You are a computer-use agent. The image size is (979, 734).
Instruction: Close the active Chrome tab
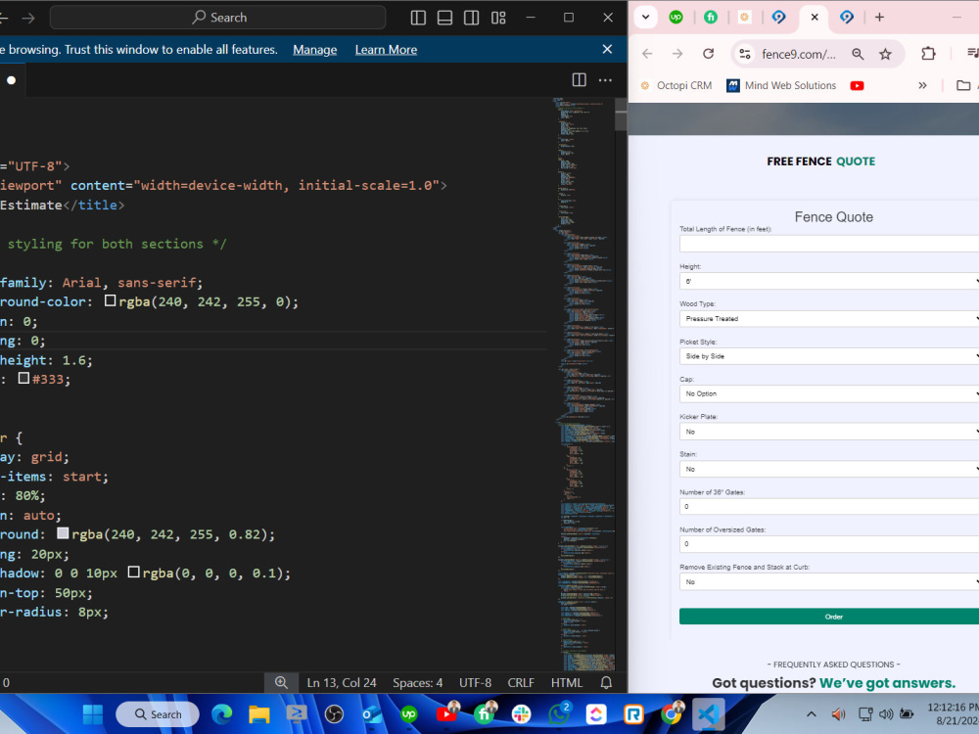click(815, 18)
